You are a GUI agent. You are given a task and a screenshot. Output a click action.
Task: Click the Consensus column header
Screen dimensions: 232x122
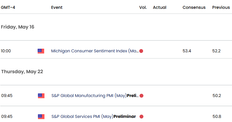[x=194, y=7]
